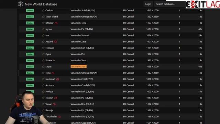Screen dimensions: 220x124
Task: Click population 1322 / 2250 value
Action: 152,17
